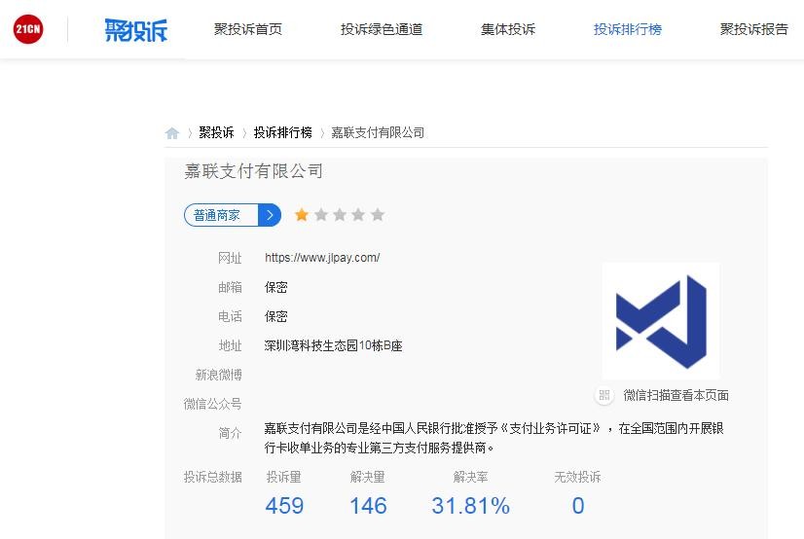This screenshot has height=539, width=804.
Task: Go to the 集体投诉 page
Action: coord(508,29)
